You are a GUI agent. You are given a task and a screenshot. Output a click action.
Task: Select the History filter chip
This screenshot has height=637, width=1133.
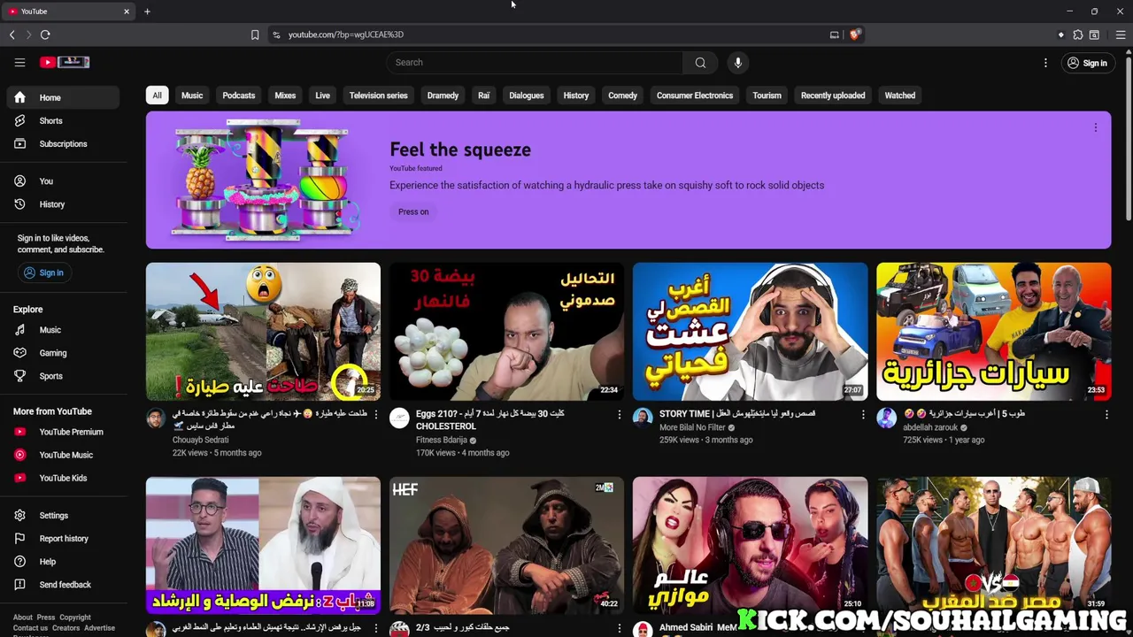click(576, 96)
